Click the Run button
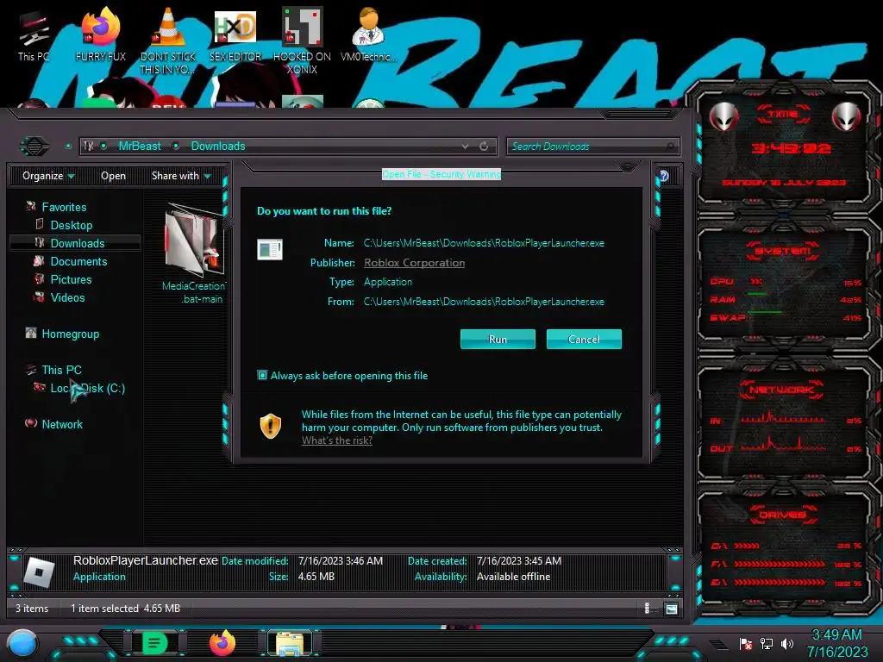This screenshot has width=883, height=662. pyautogui.click(x=498, y=339)
